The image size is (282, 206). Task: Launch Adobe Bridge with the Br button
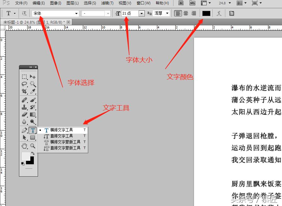[x=180, y=3]
